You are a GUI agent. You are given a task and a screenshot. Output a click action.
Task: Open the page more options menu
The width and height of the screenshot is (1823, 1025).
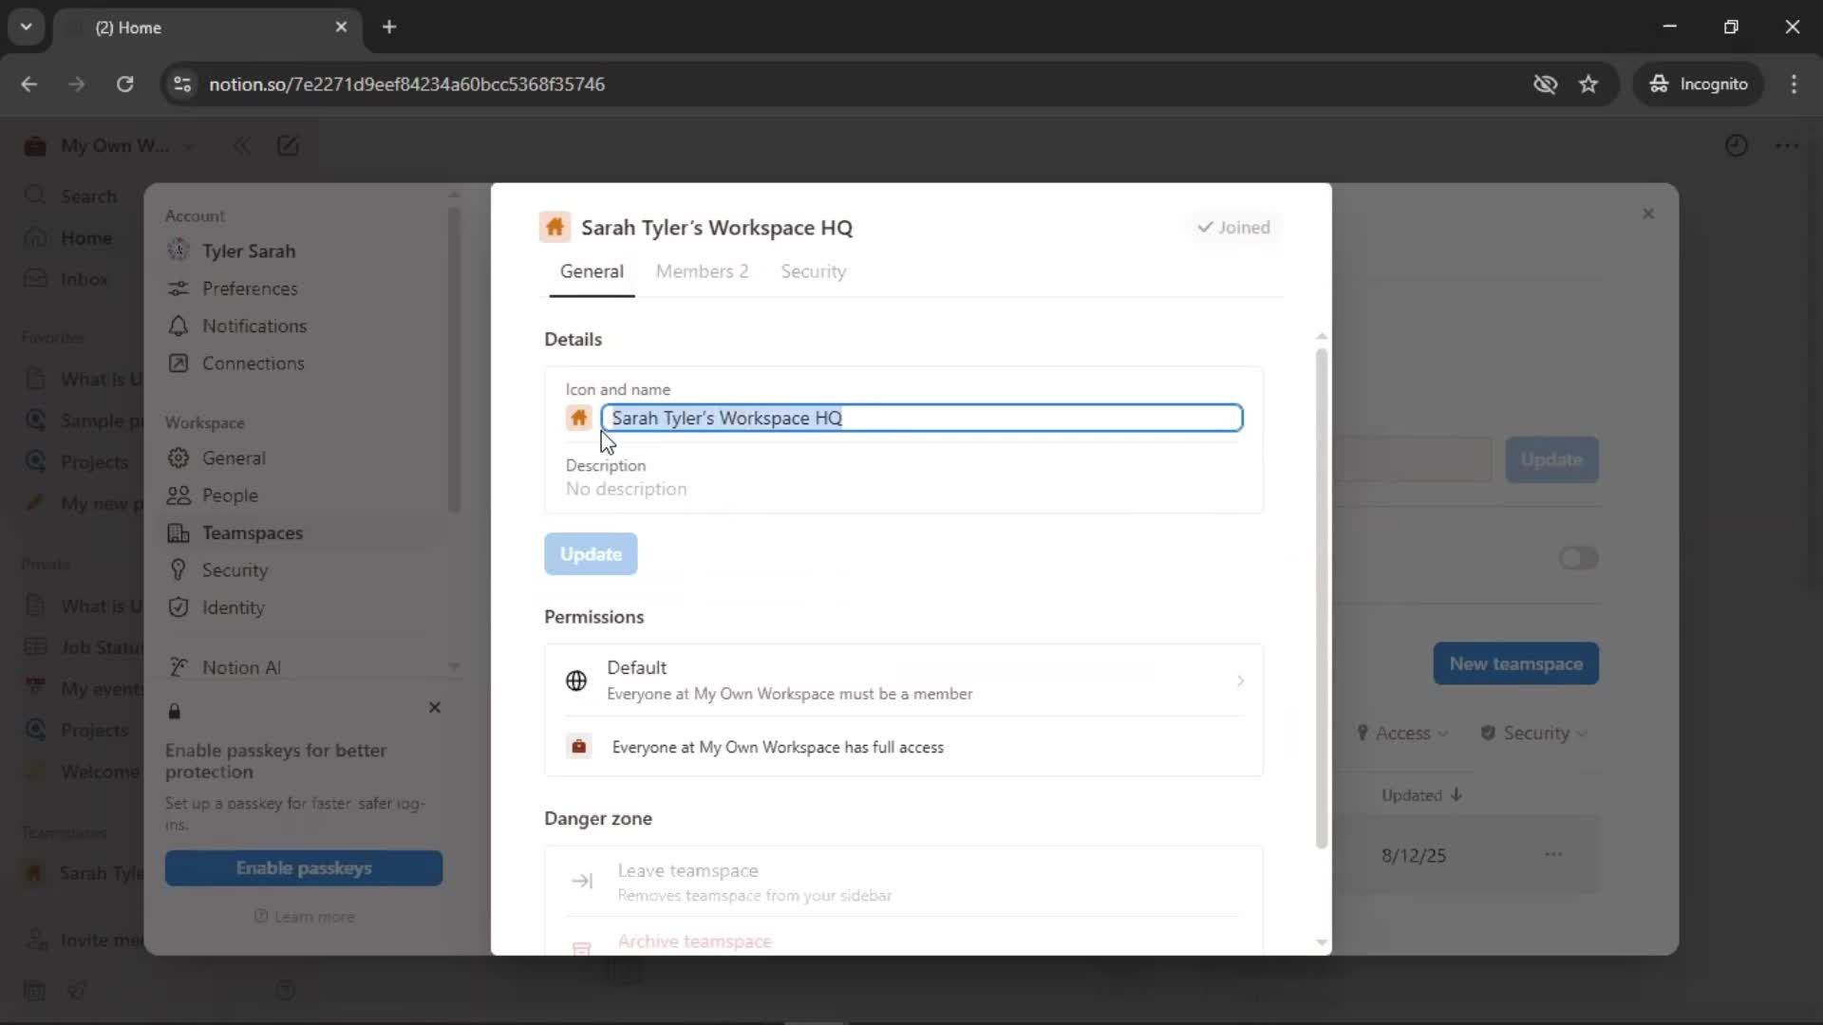(1787, 146)
